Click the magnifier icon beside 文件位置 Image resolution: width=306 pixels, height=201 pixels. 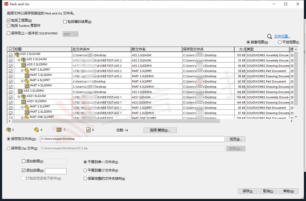pyautogui.click(x=269, y=37)
